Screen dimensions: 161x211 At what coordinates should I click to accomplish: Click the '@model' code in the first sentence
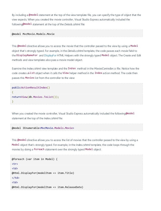click(x=33, y=15)
